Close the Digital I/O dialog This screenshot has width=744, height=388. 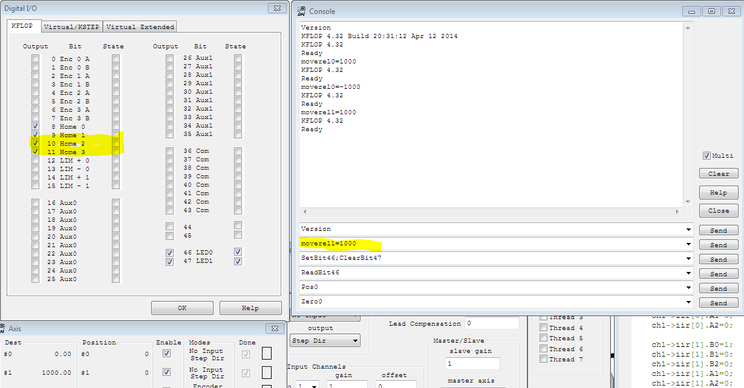coord(276,8)
